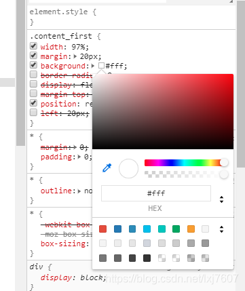Screen dimensions: 245x291
Task: Select the pale bluish-gray palette swatch
Action: [147, 244]
